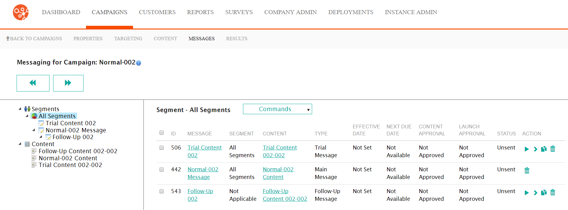Copy message 506 using the duplicate icon
This screenshot has width=568, height=210.
tap(544, 149)
